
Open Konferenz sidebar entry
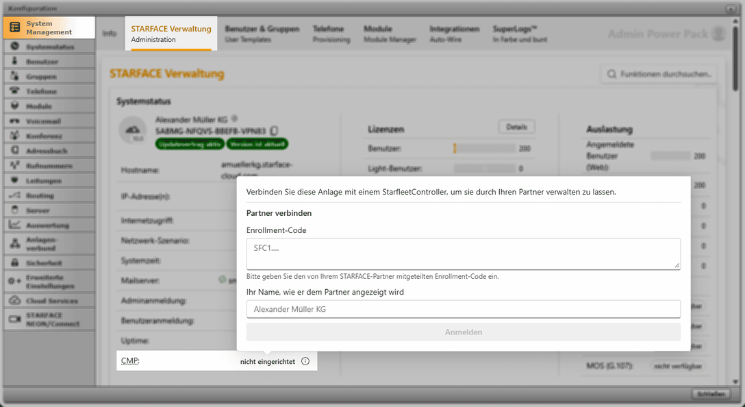click(49, 136)
